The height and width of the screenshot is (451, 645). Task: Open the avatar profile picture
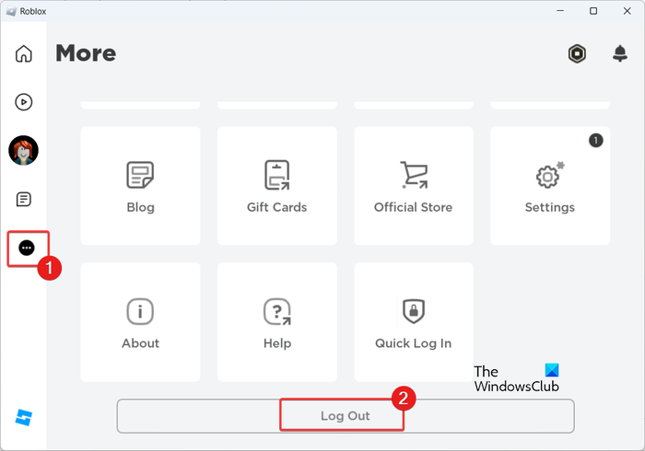pos(23,150)
